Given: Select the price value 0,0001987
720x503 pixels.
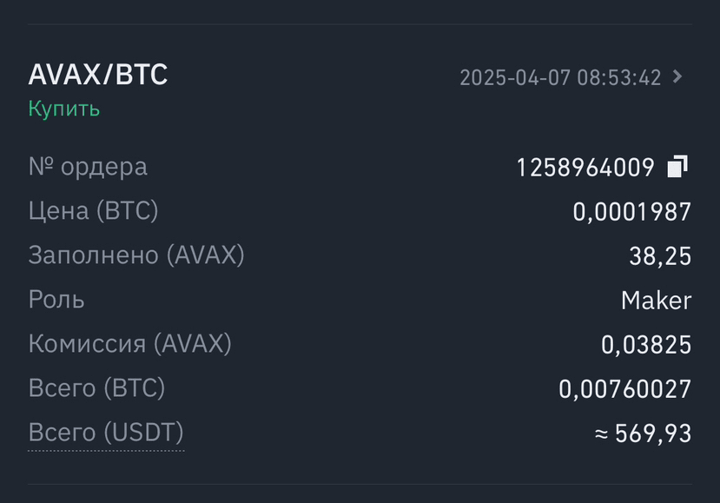Looking at the screenshot, I should tap(631, 211).
